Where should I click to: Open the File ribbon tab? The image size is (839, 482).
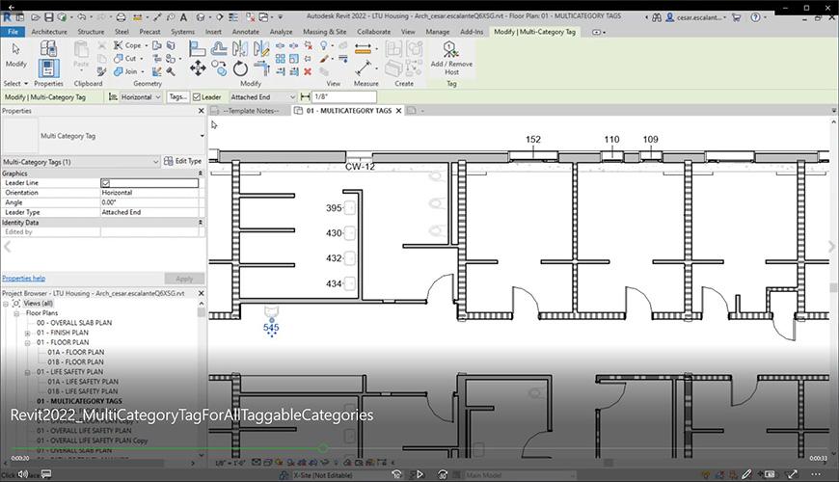[x=13, y=32]
